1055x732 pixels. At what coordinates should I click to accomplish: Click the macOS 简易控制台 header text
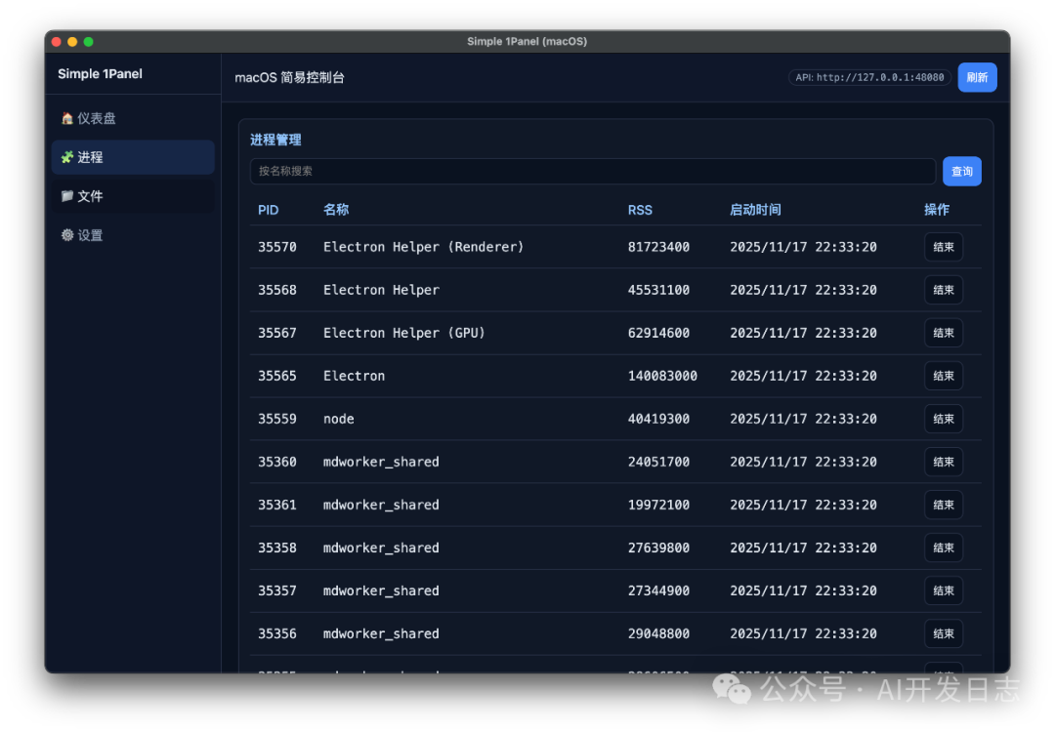click(289, 77)
